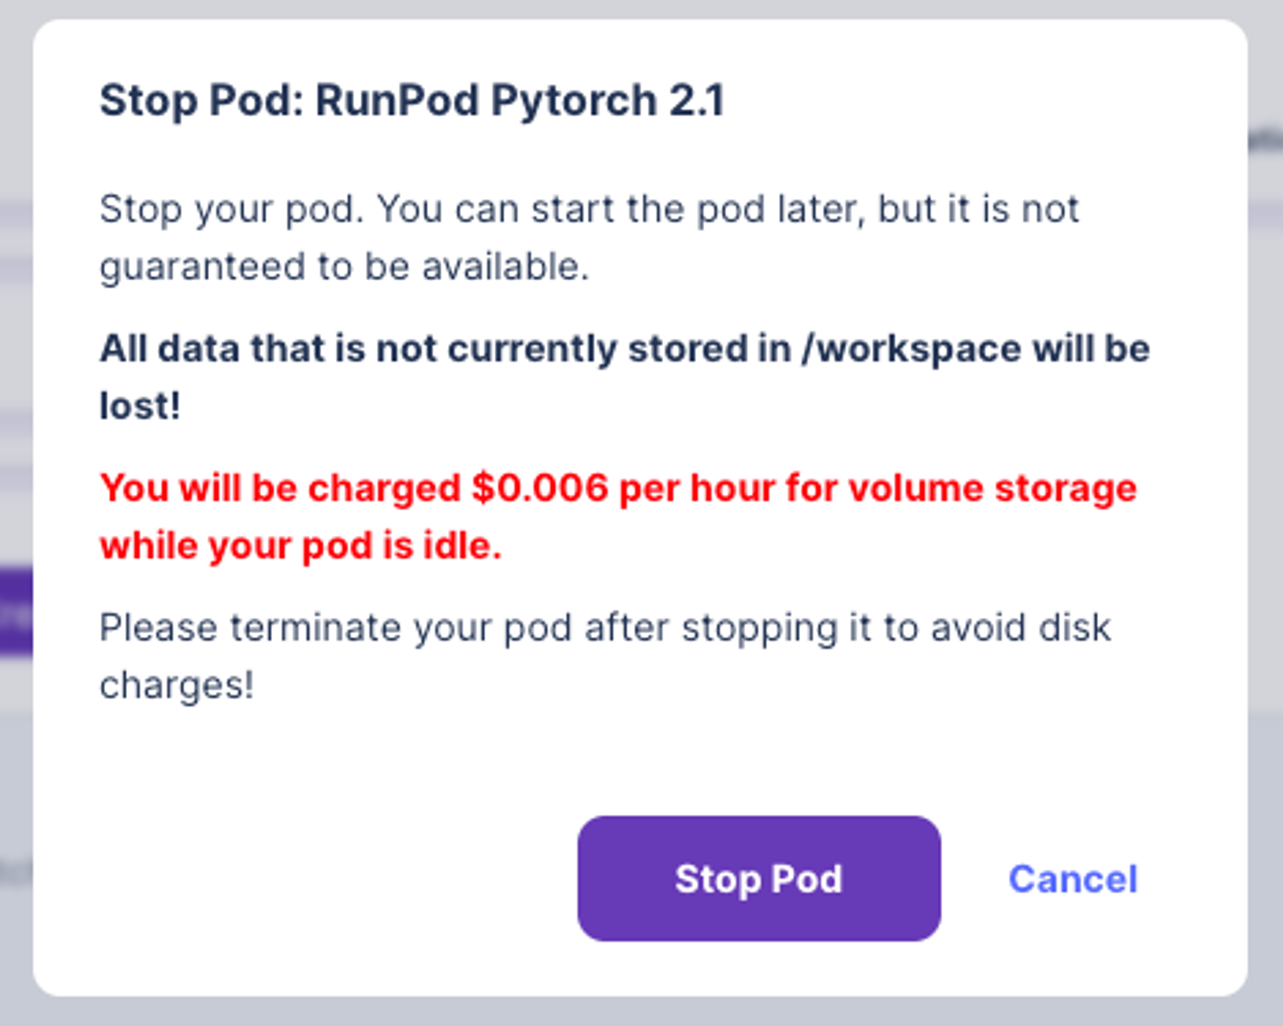The image size is (1283, 1026).
Task: Click the word 'charges!' at the paragraph end
Action: point(176,685)
